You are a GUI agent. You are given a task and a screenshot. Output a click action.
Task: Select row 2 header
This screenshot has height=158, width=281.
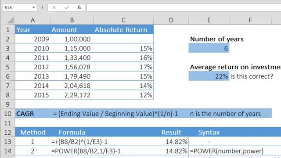(x=7, y=39)
